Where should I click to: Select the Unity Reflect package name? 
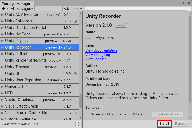point(16,54)
